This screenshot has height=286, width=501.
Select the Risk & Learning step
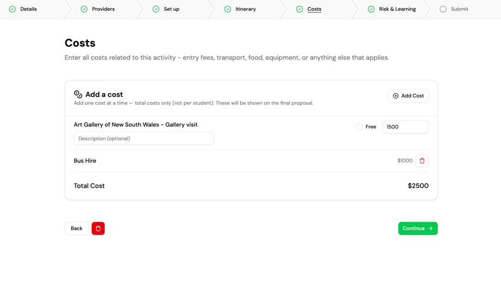(397, 9)
